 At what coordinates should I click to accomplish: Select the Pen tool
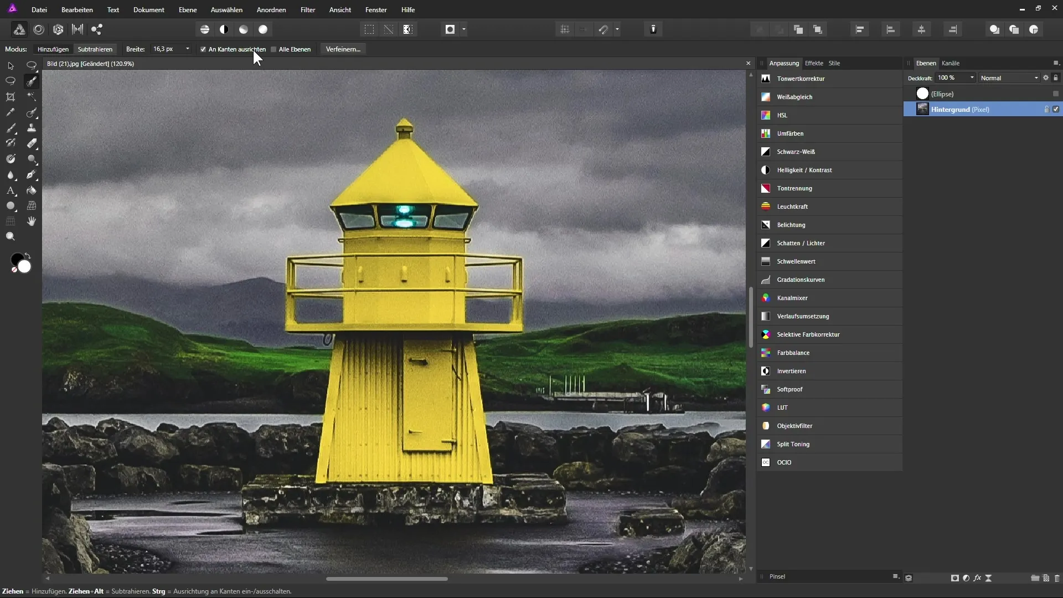[x=32, y=174]
